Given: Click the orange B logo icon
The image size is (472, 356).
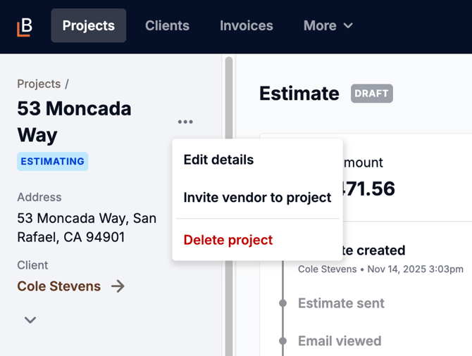Looking at the screenshot, I should pos(25,26).
